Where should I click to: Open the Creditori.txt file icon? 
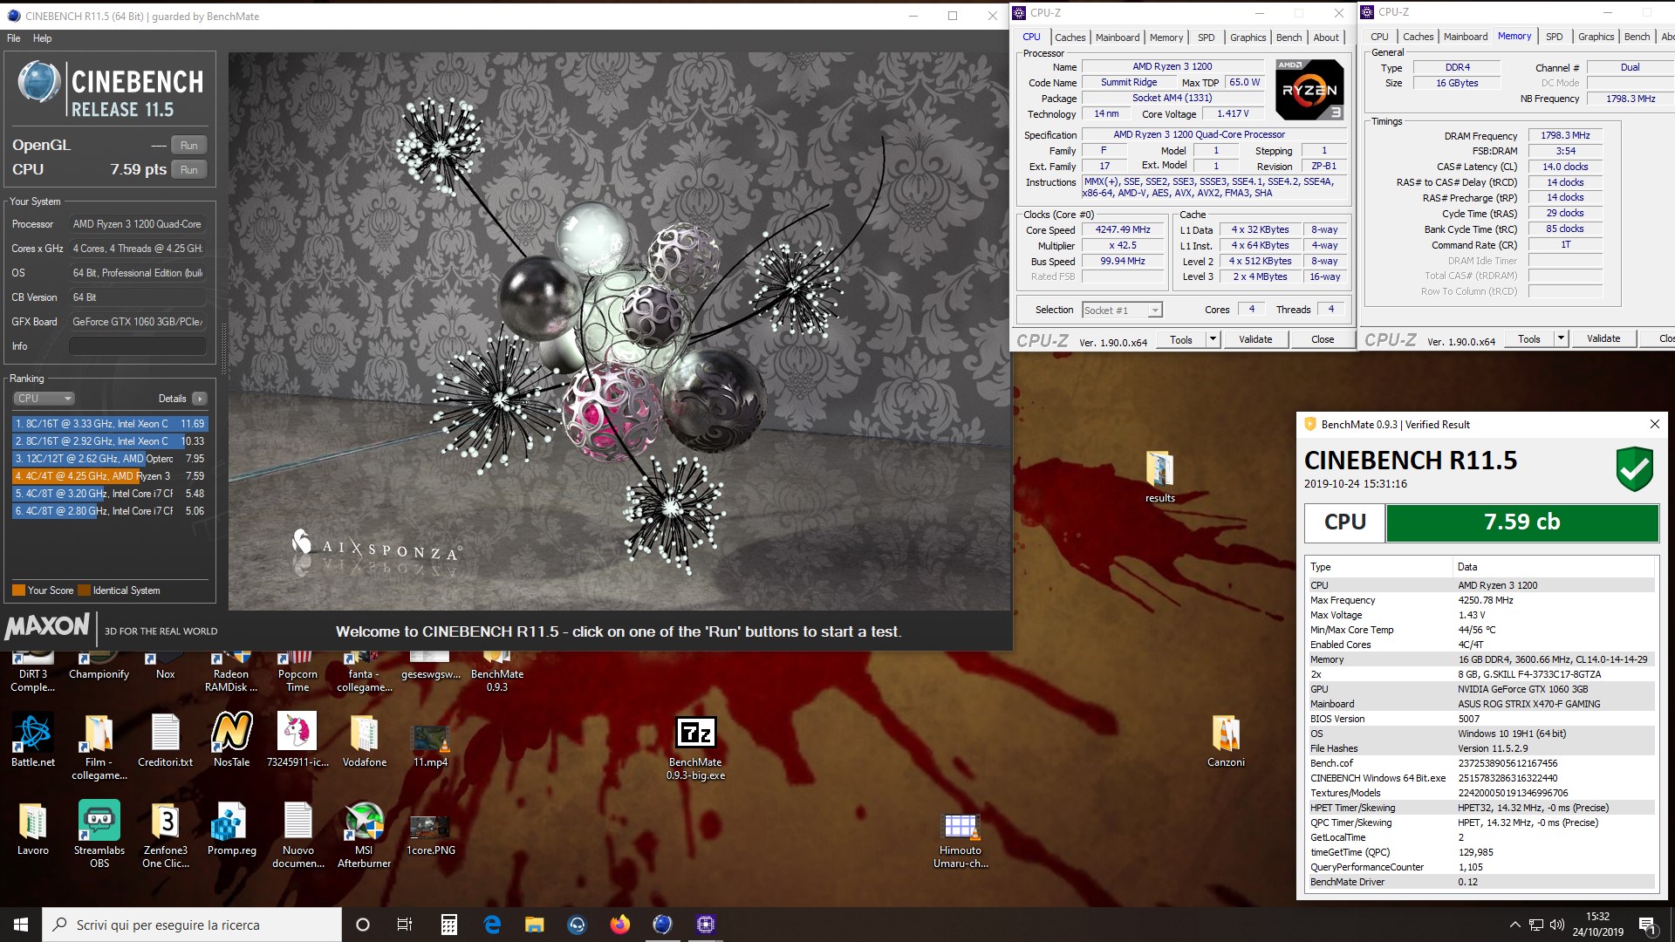point(165,740)
